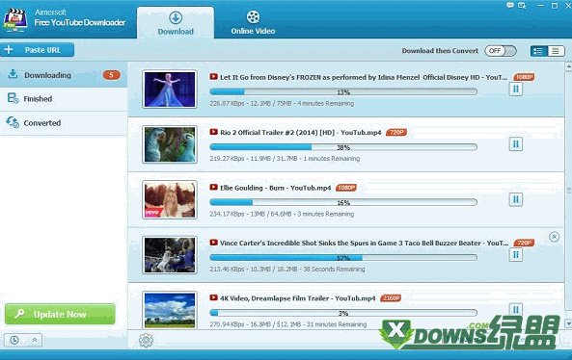This screenshot has height=360, width=572.
Task: Click the 720P badge on Vince Carter video
Action: click(x=524, y=243)
